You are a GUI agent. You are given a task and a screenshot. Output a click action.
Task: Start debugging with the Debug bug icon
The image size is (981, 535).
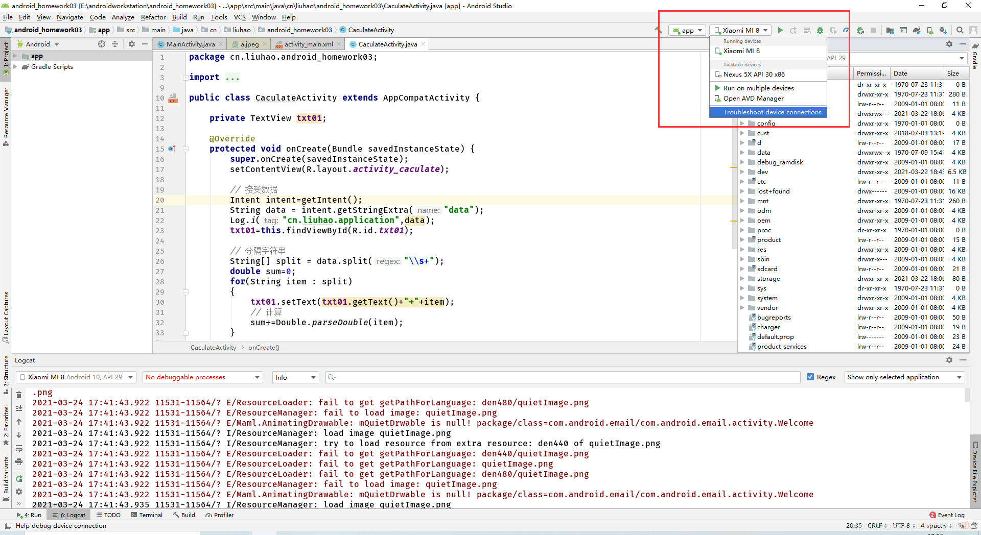pyautogui.click(x=819, y=30)
